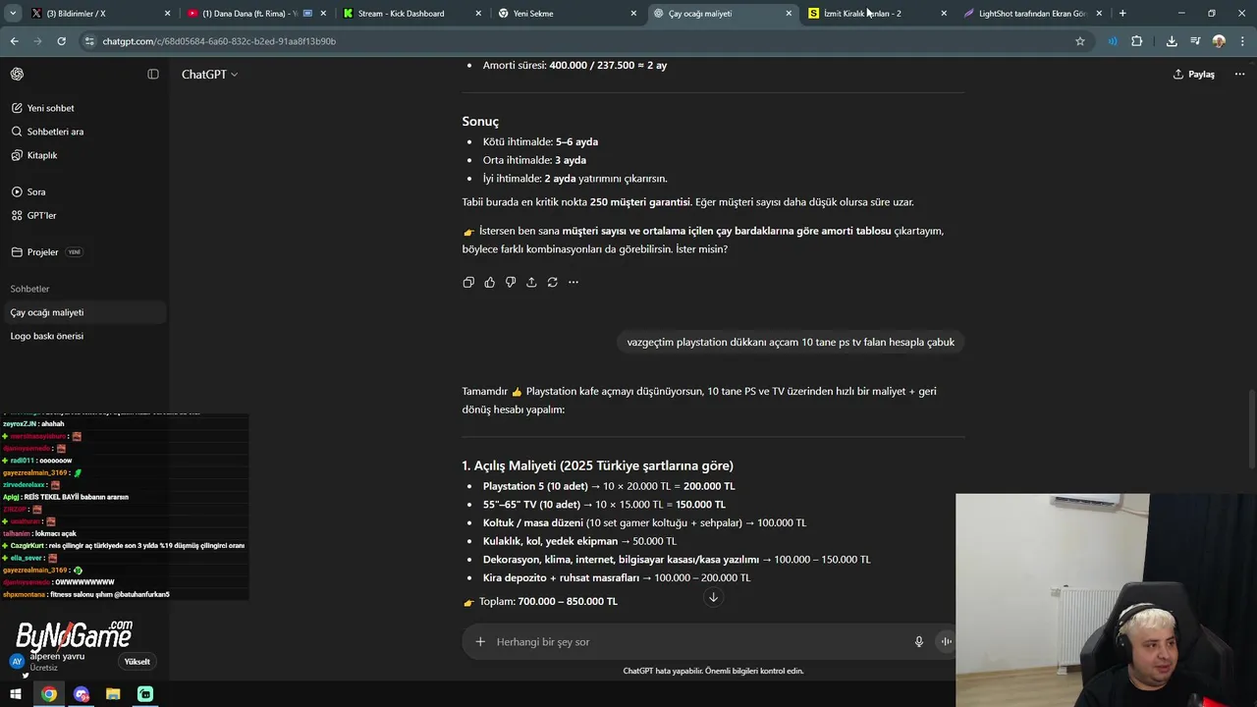Bookmark page with star icon

[x=1080, y=41]
